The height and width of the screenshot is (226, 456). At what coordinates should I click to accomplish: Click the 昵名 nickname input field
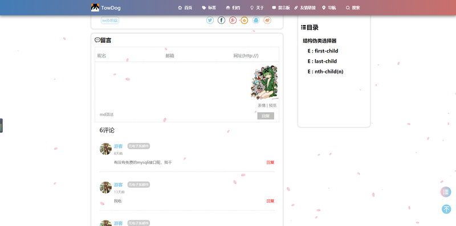click(x=129, y=56)
